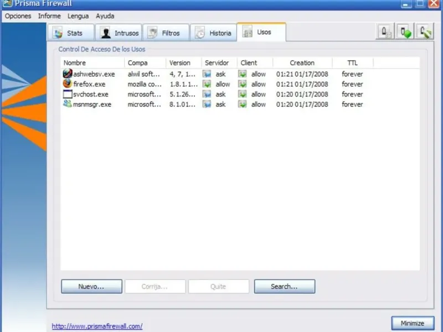Viewport: 443px width, 332px height.
Task: Sort by the Version column header
Action: coord(184,63)
